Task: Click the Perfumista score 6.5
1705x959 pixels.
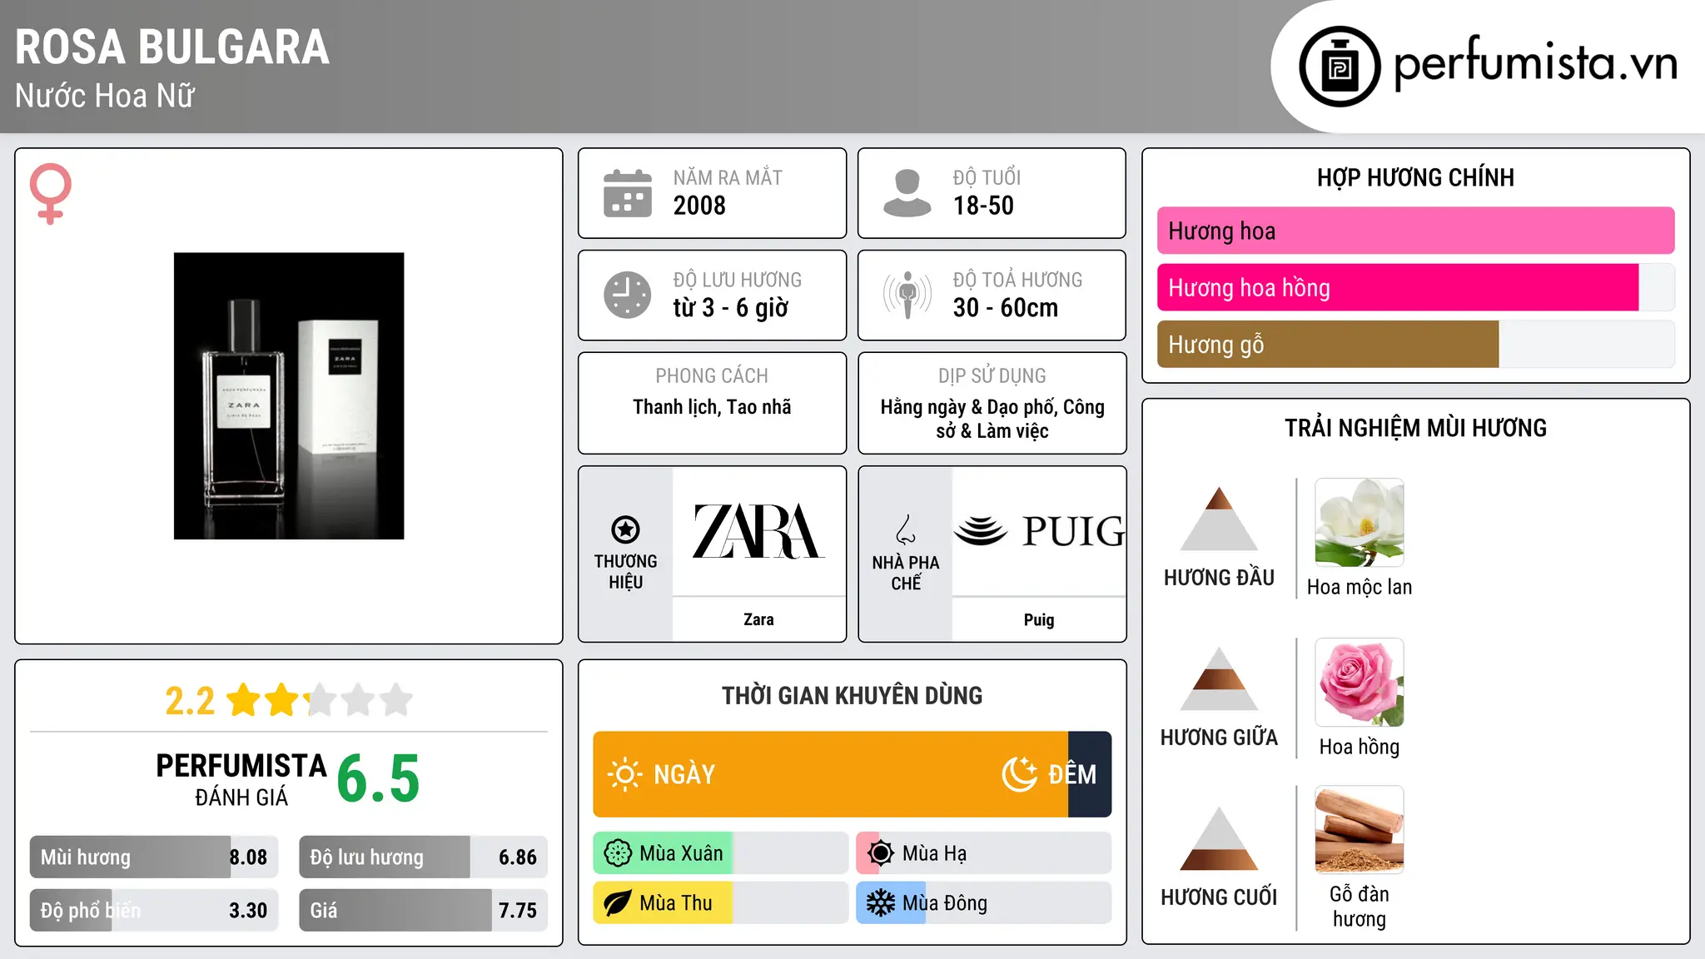Action: [378, 779]
